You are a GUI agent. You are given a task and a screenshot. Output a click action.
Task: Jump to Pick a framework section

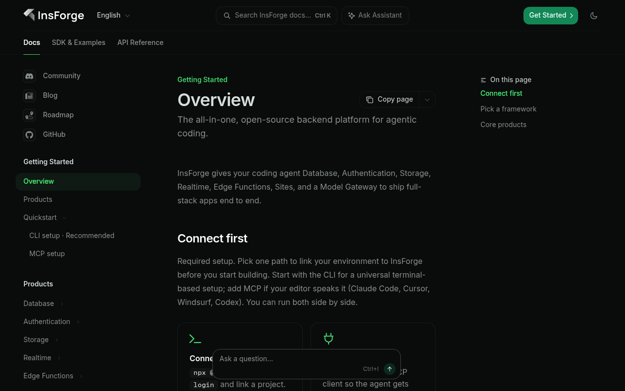508,109
